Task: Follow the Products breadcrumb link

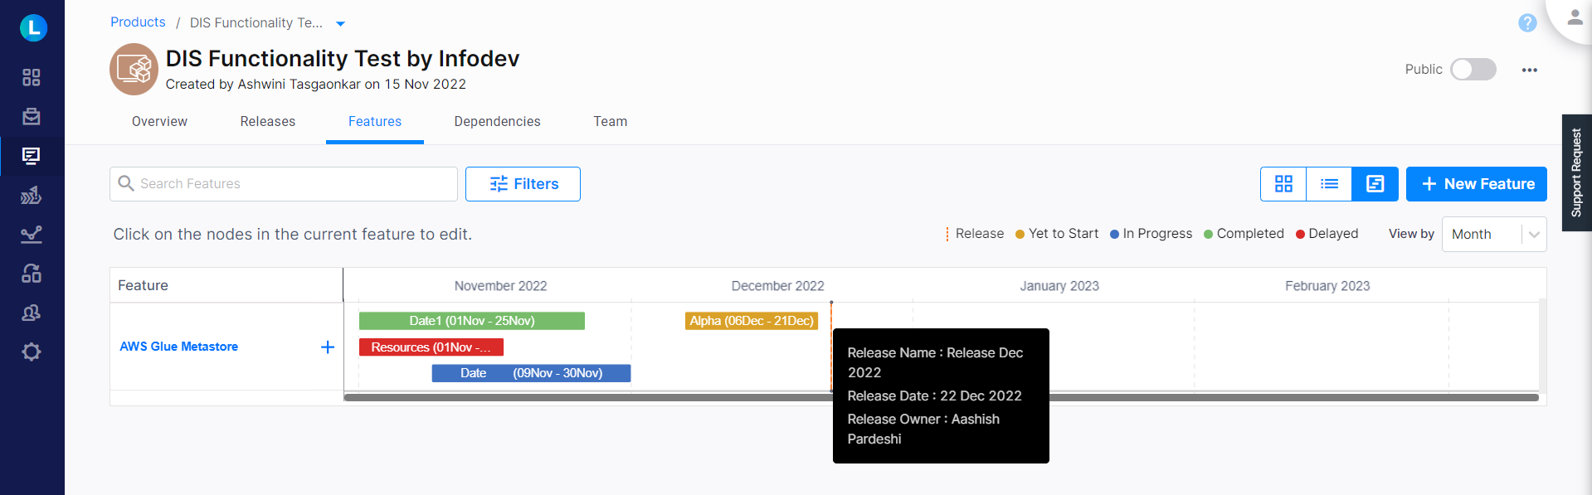Action: [138, 22]
